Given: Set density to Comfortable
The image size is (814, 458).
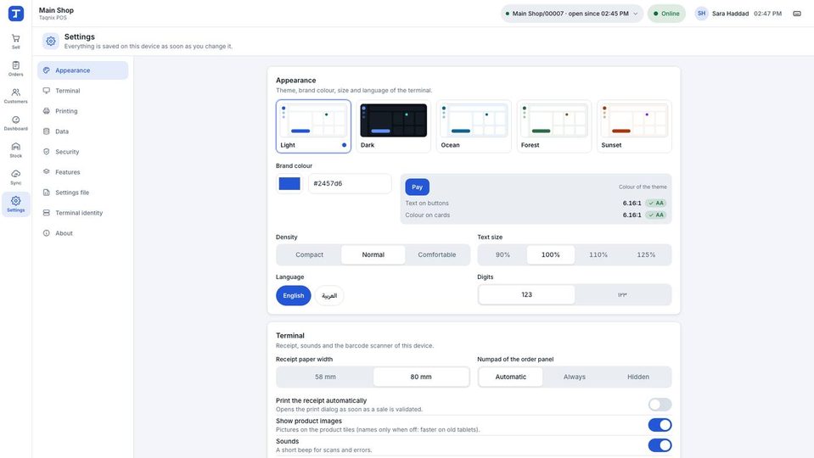Looking at the screenshot, I should click(437, 254).
